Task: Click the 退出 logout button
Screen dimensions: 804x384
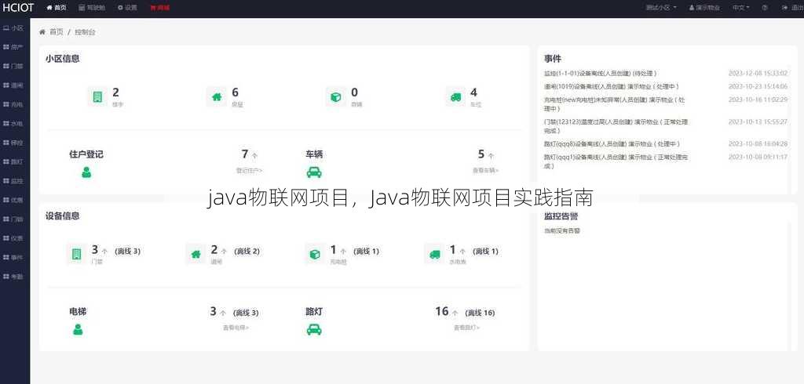Action: pos(792,8)
